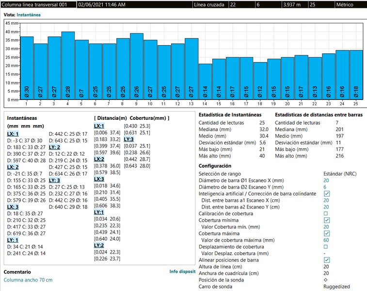The height and width of the screenshot is (291, 367).
Task: Click the Altura de línea value 20
Action: [326, 267]
